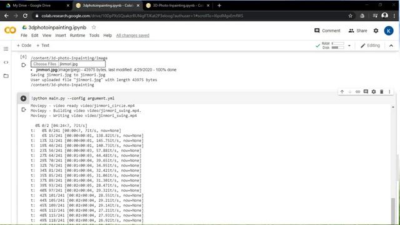Screen dimensions: 400x225
Task: Open the code snippets sidebar icon
Action: (x=6, y=62)
